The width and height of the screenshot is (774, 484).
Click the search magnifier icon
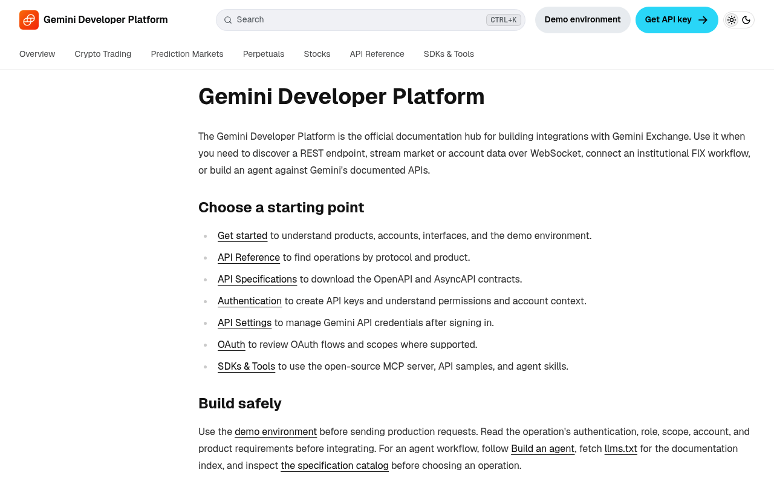click(x=228, y=20)
